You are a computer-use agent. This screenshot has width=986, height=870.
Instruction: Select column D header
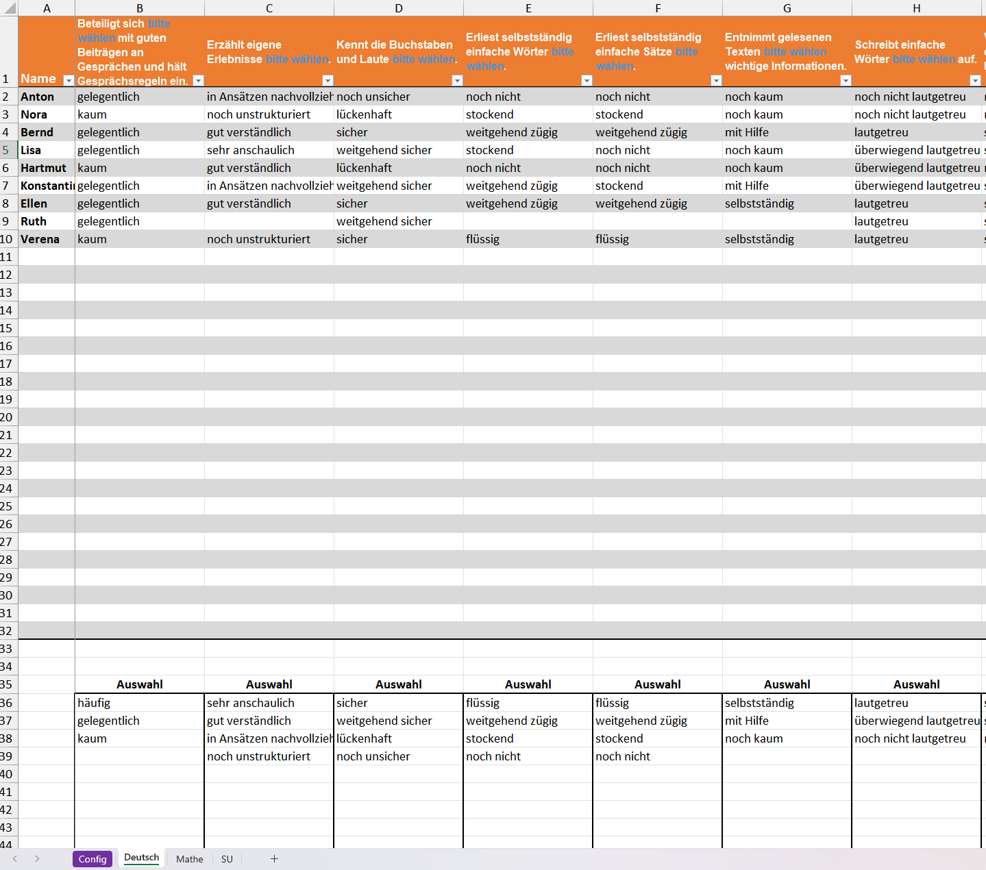399,8
